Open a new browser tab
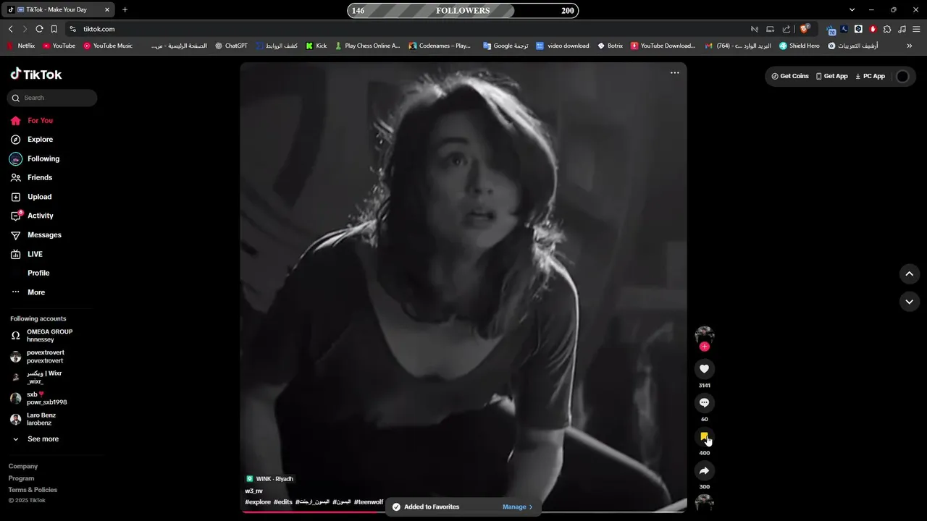 (125, 10)
